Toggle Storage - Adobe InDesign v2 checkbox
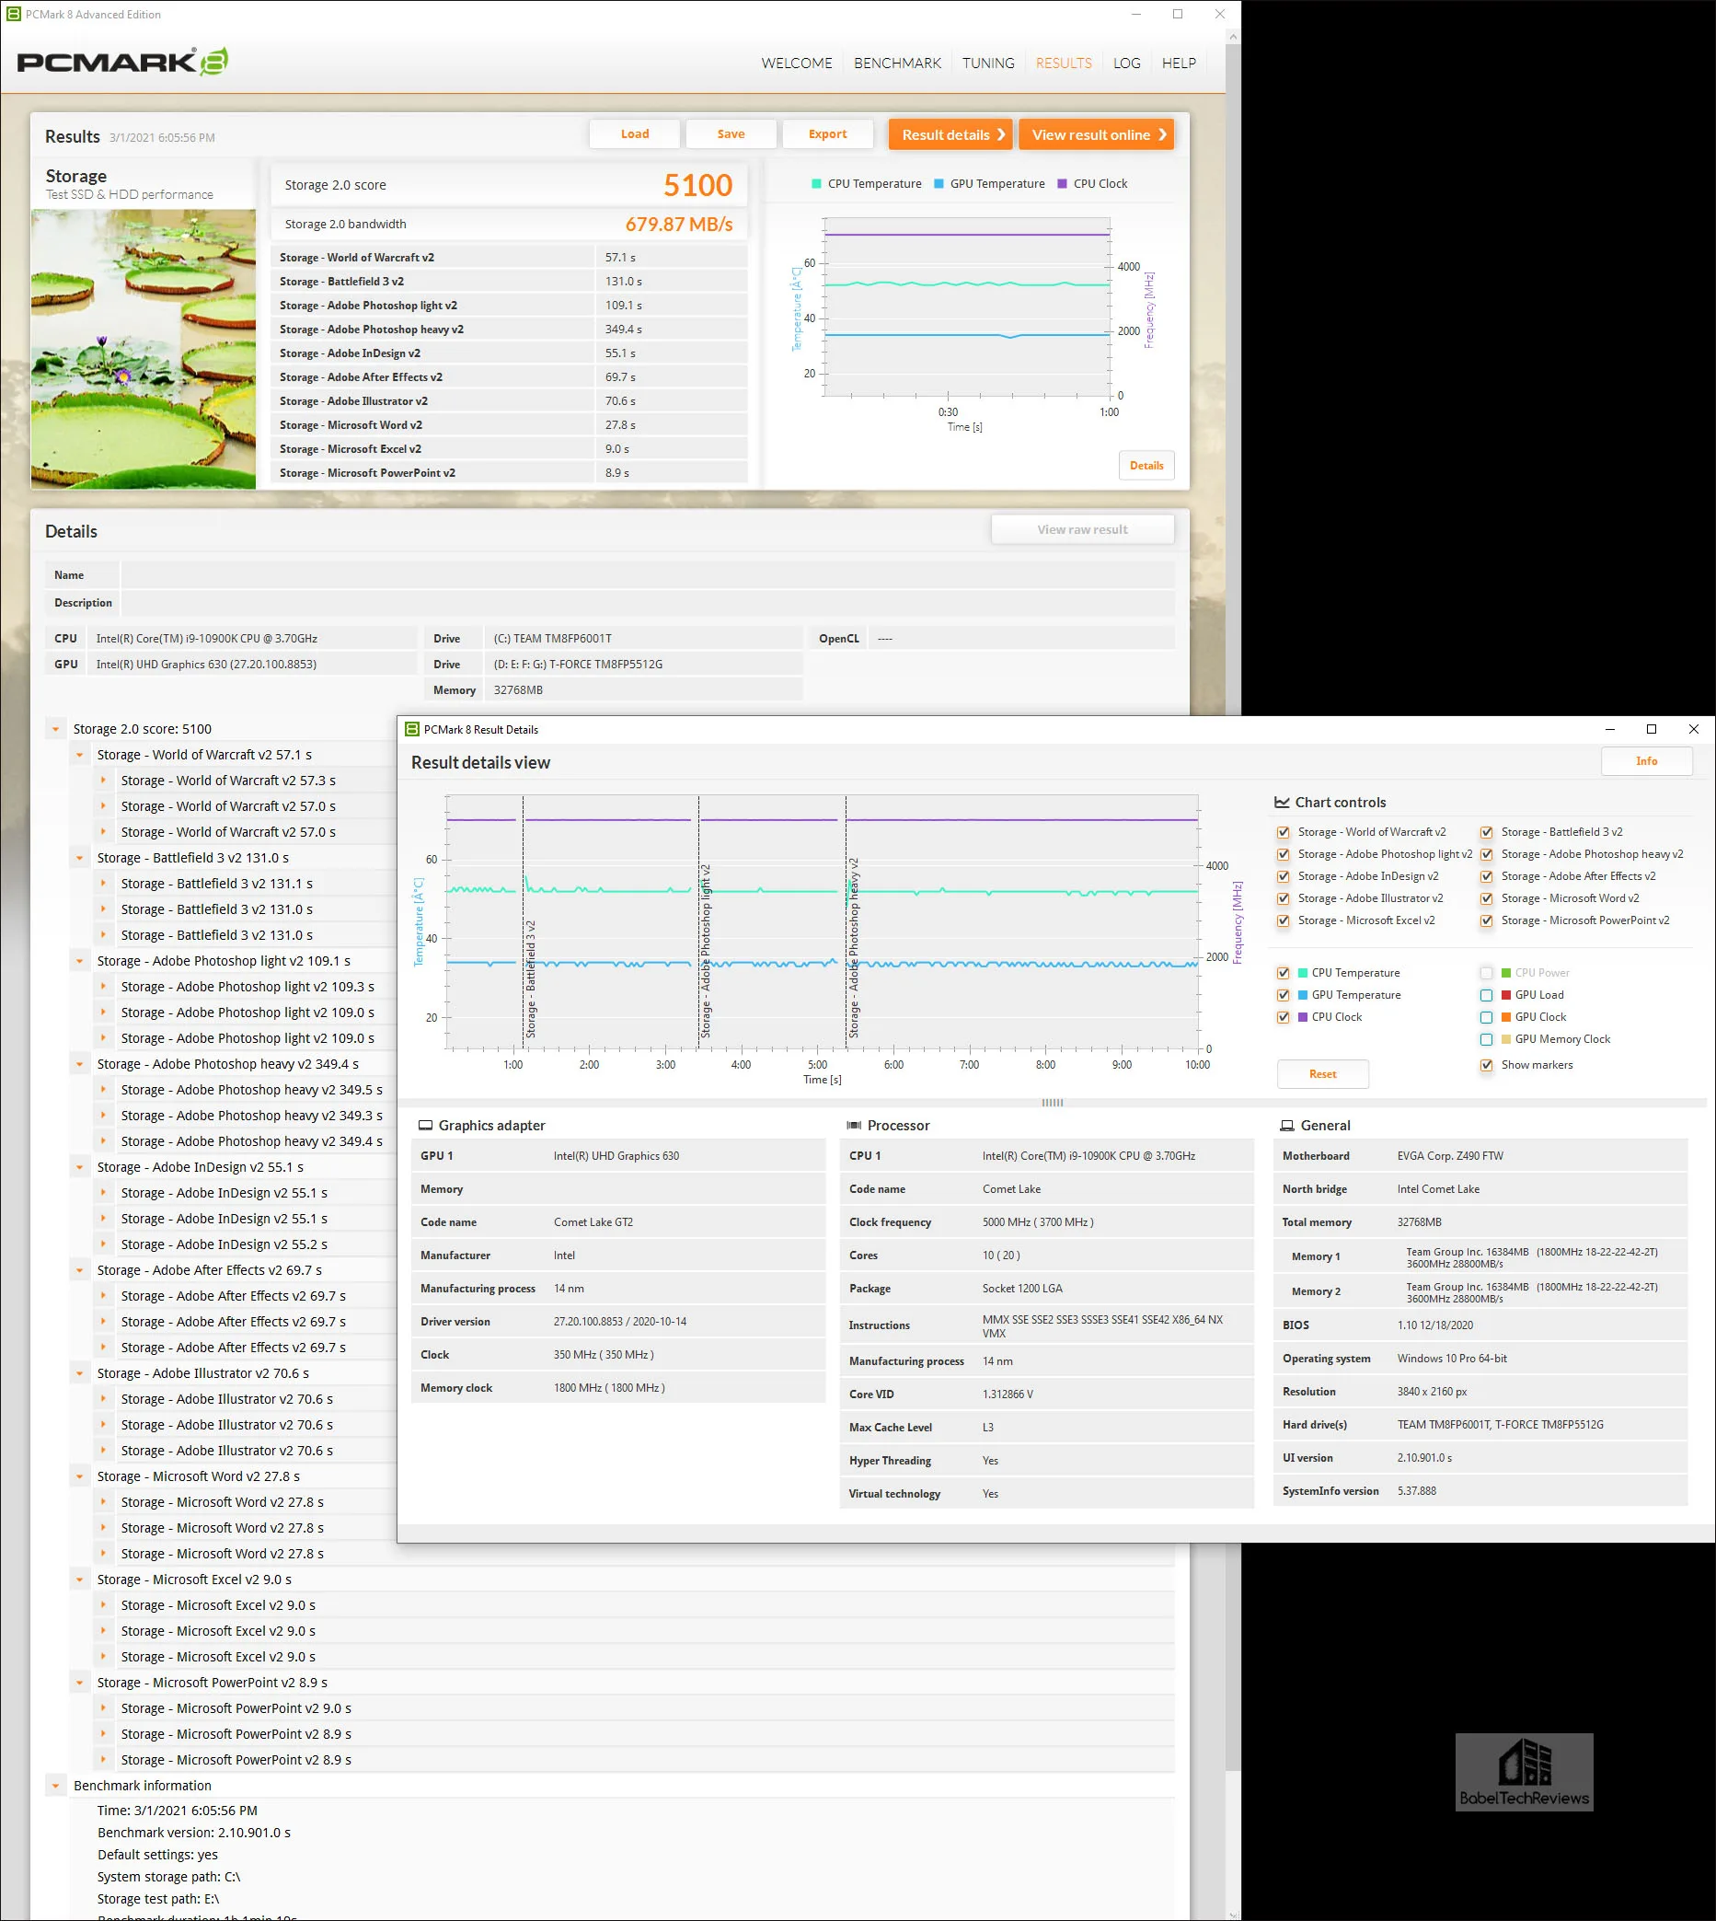 (1283, 876)
